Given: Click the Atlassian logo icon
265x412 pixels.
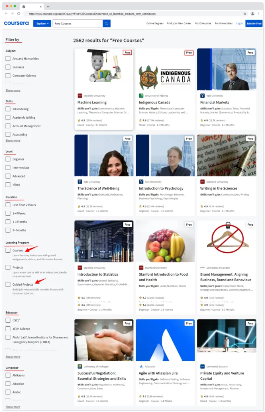Looking at the screenshot, I should click(141, 366).
